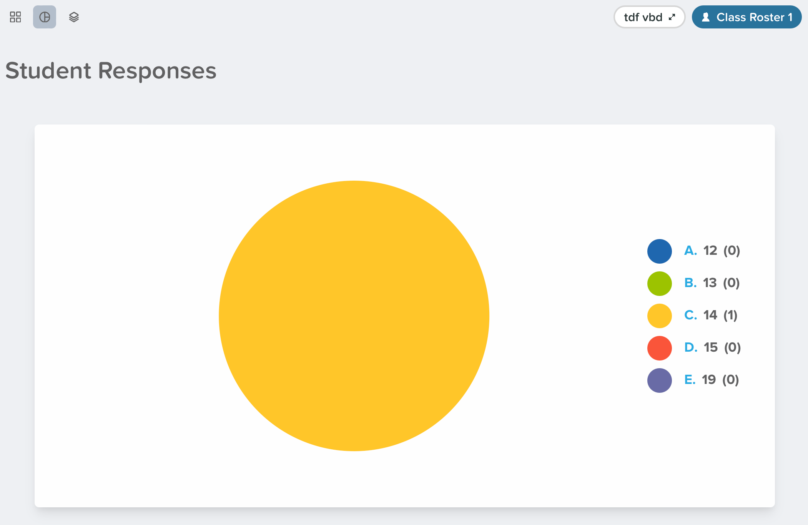Click the person icon in Class Roster
This screenshot has width=808, height=525.
click(x=706, y=17)
